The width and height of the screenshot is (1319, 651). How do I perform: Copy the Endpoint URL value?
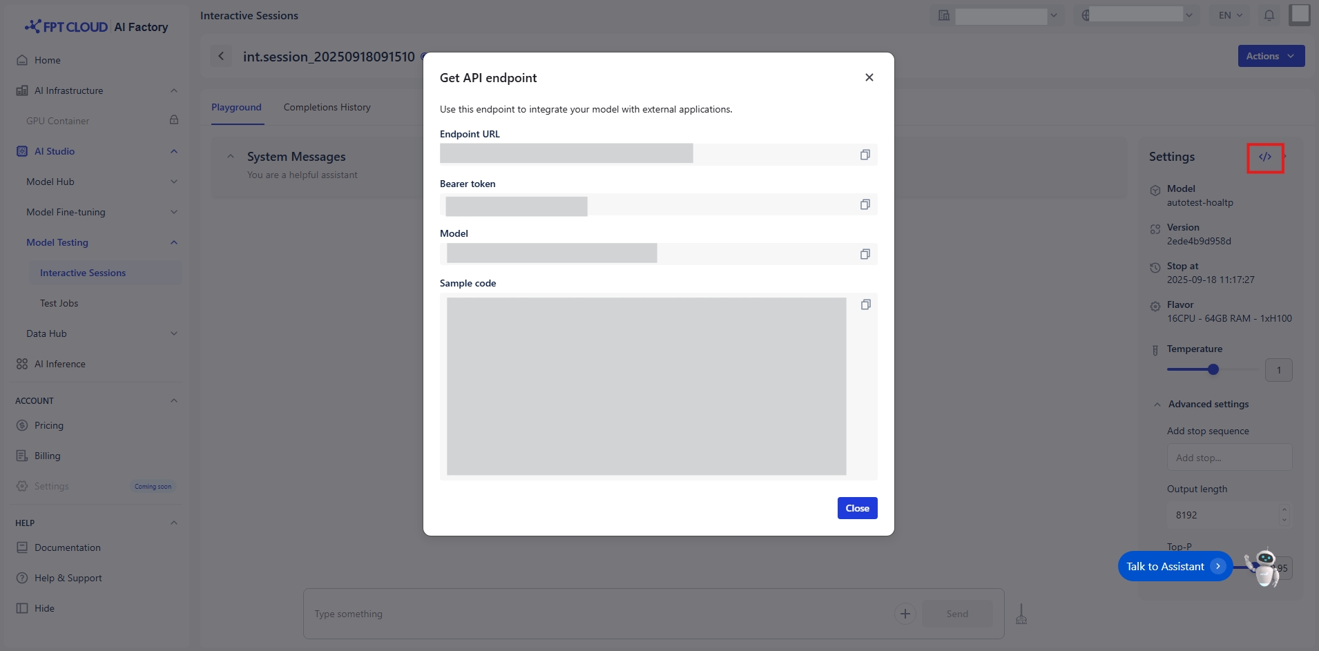click(x=865, y=155)
